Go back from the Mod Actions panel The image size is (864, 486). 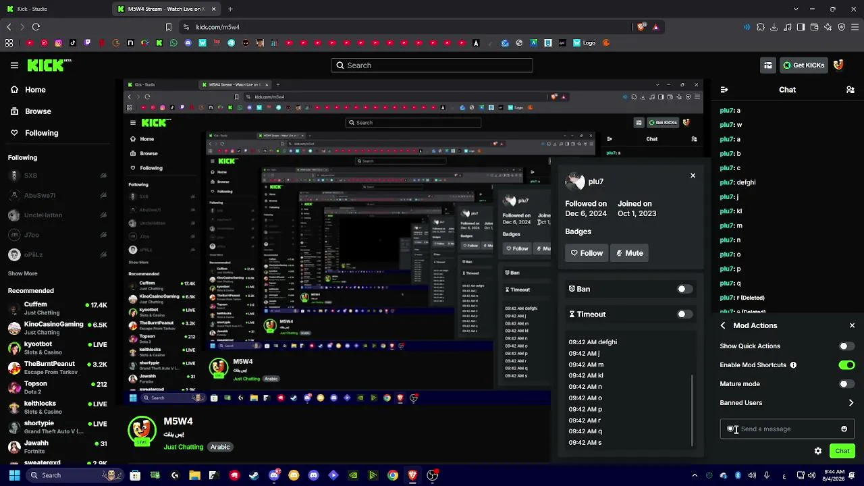[723, 325]
